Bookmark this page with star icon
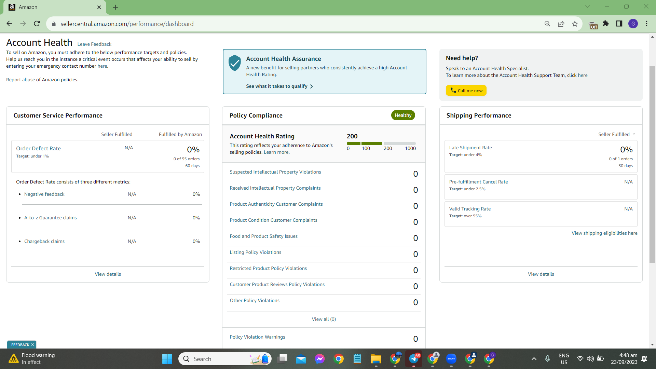The image size is (656, 369). (x=575, y=24)
